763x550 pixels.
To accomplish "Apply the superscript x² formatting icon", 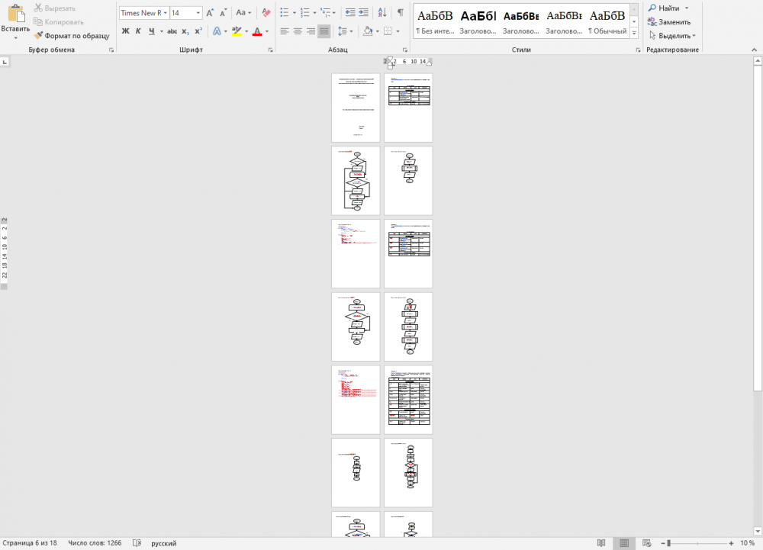I will click(198, 31).
